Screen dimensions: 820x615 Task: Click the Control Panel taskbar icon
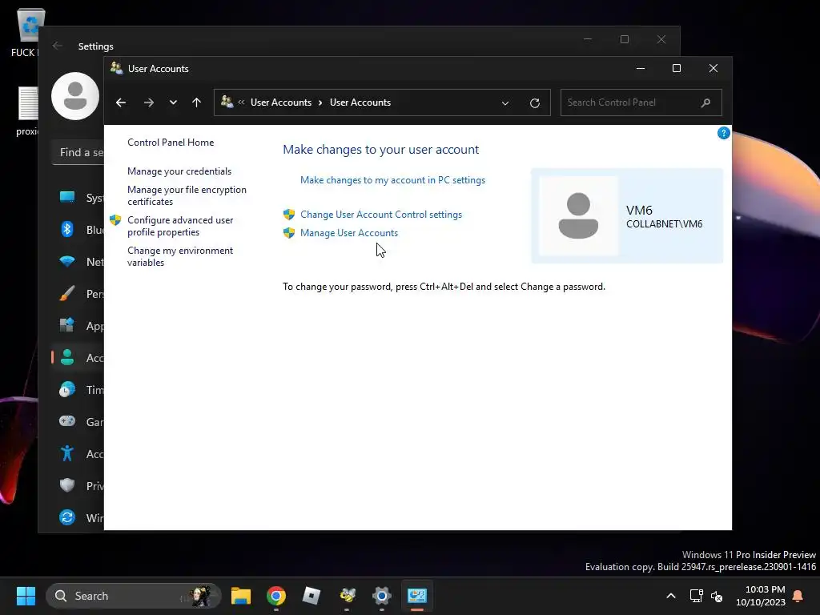[x=416, y=596]
